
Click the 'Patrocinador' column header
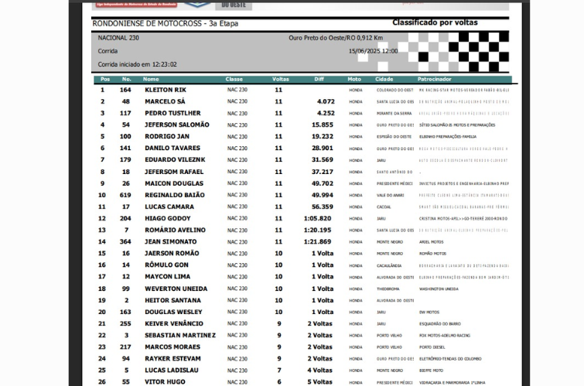434,79
